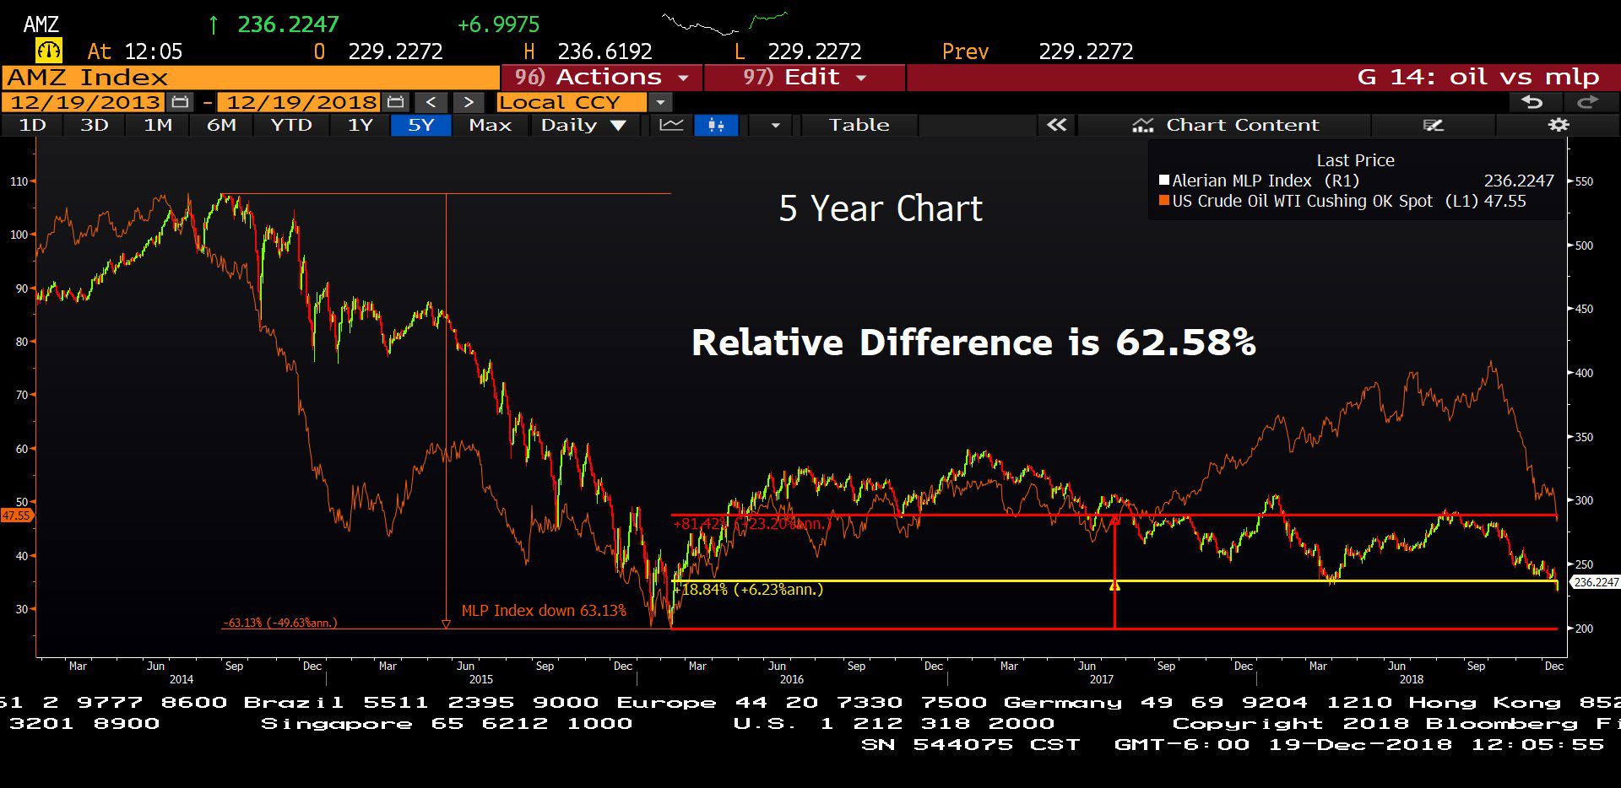
Task: Select the 5Y range tab
Action: tap(421, 125)
